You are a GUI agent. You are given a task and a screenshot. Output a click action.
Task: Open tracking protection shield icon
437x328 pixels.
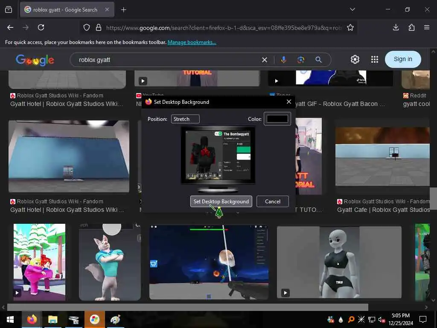point(87,28)
